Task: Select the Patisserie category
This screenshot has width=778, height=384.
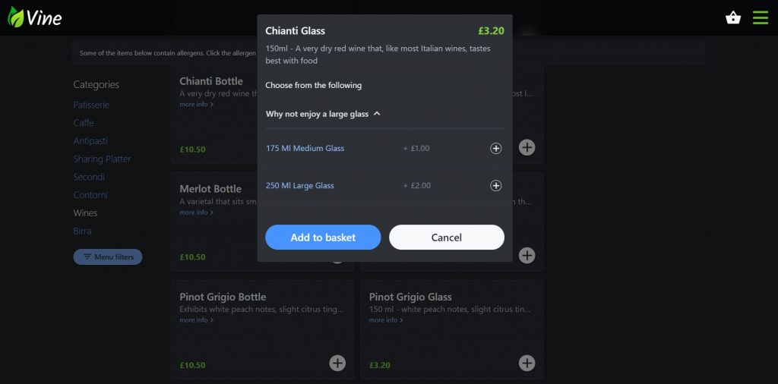Action: [91, 105]
